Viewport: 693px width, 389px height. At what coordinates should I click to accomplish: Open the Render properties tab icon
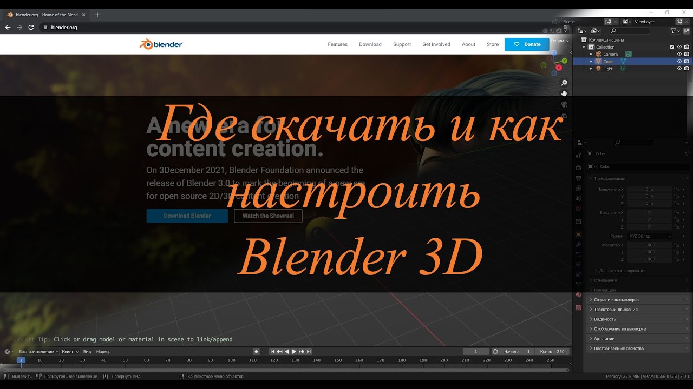(578, 168)
